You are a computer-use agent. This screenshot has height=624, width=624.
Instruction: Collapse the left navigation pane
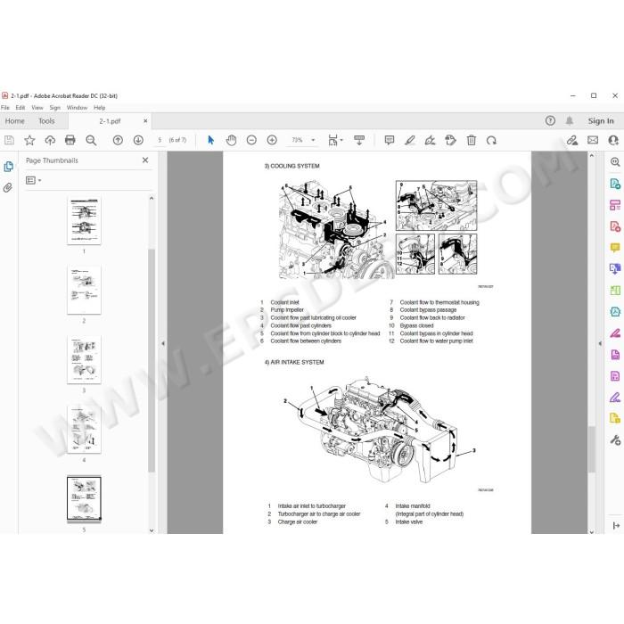163,342
